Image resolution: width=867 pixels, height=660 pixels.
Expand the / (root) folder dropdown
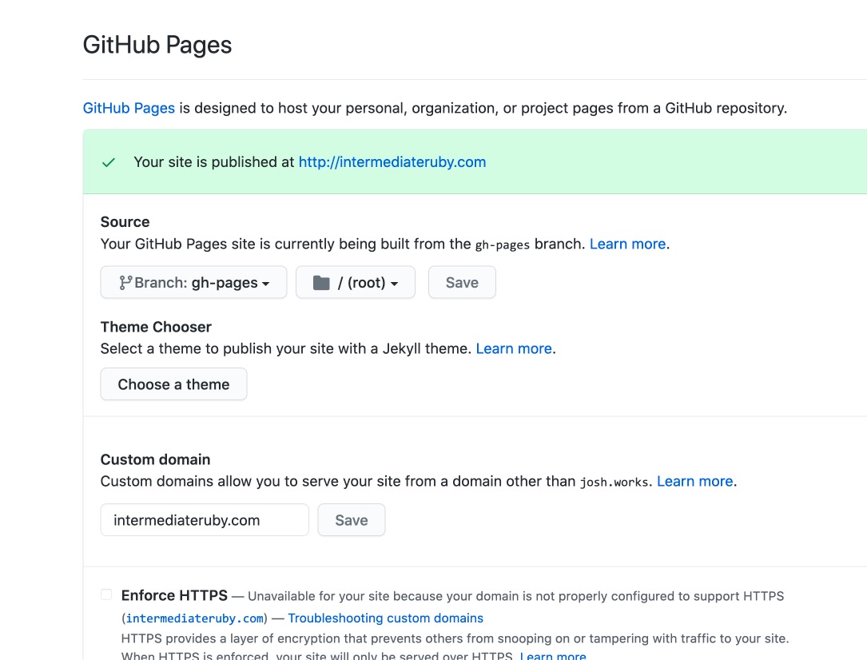355,283
